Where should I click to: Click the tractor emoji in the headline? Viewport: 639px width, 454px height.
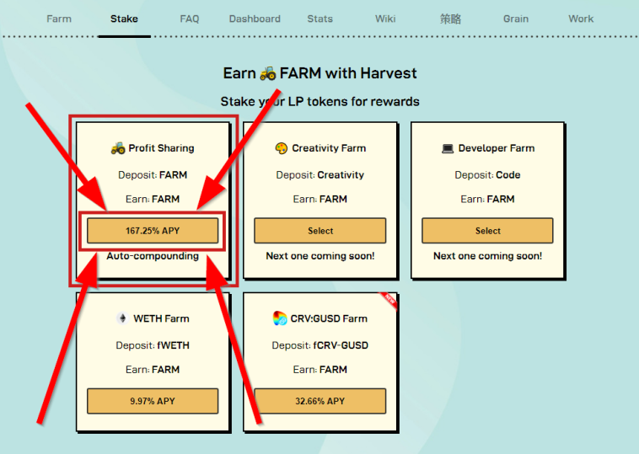[x=268, y=73]
